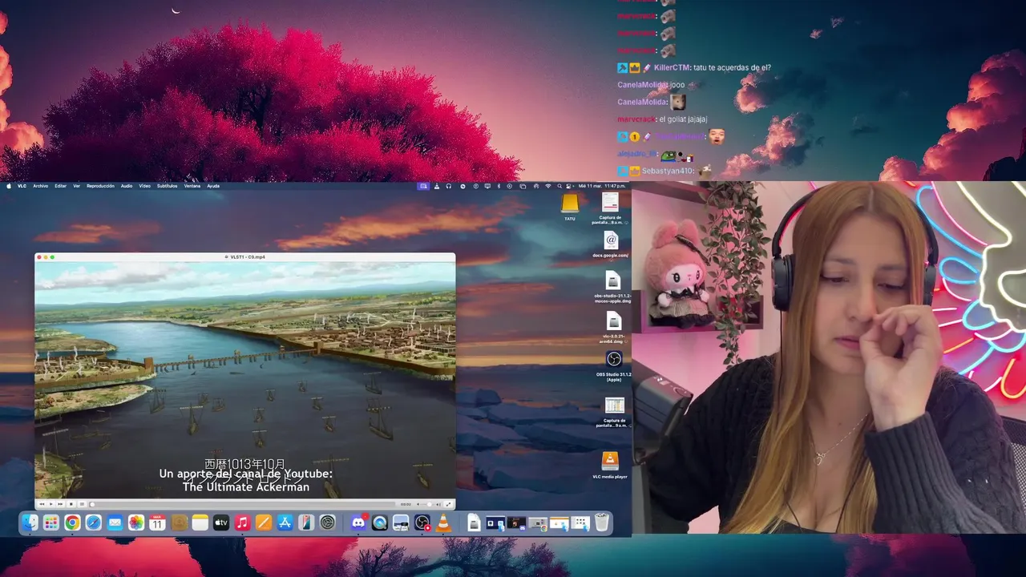Viewport: 1026px width, 577px height.
Task: Open the Ayuda menu
Action: coord(213,186)
